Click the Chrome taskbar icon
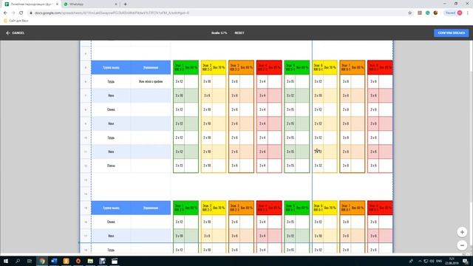Image resolution: width=473 pixels, height=266 pixels. (42, 261)
